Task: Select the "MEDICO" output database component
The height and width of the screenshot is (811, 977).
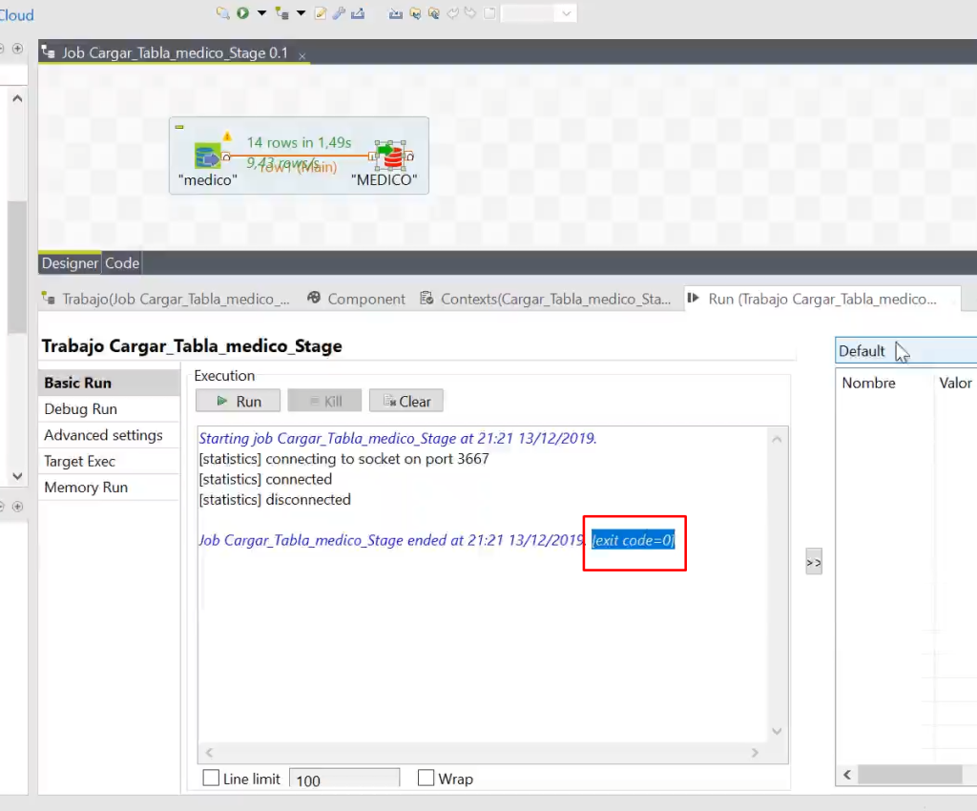Action: coord(390,156)
